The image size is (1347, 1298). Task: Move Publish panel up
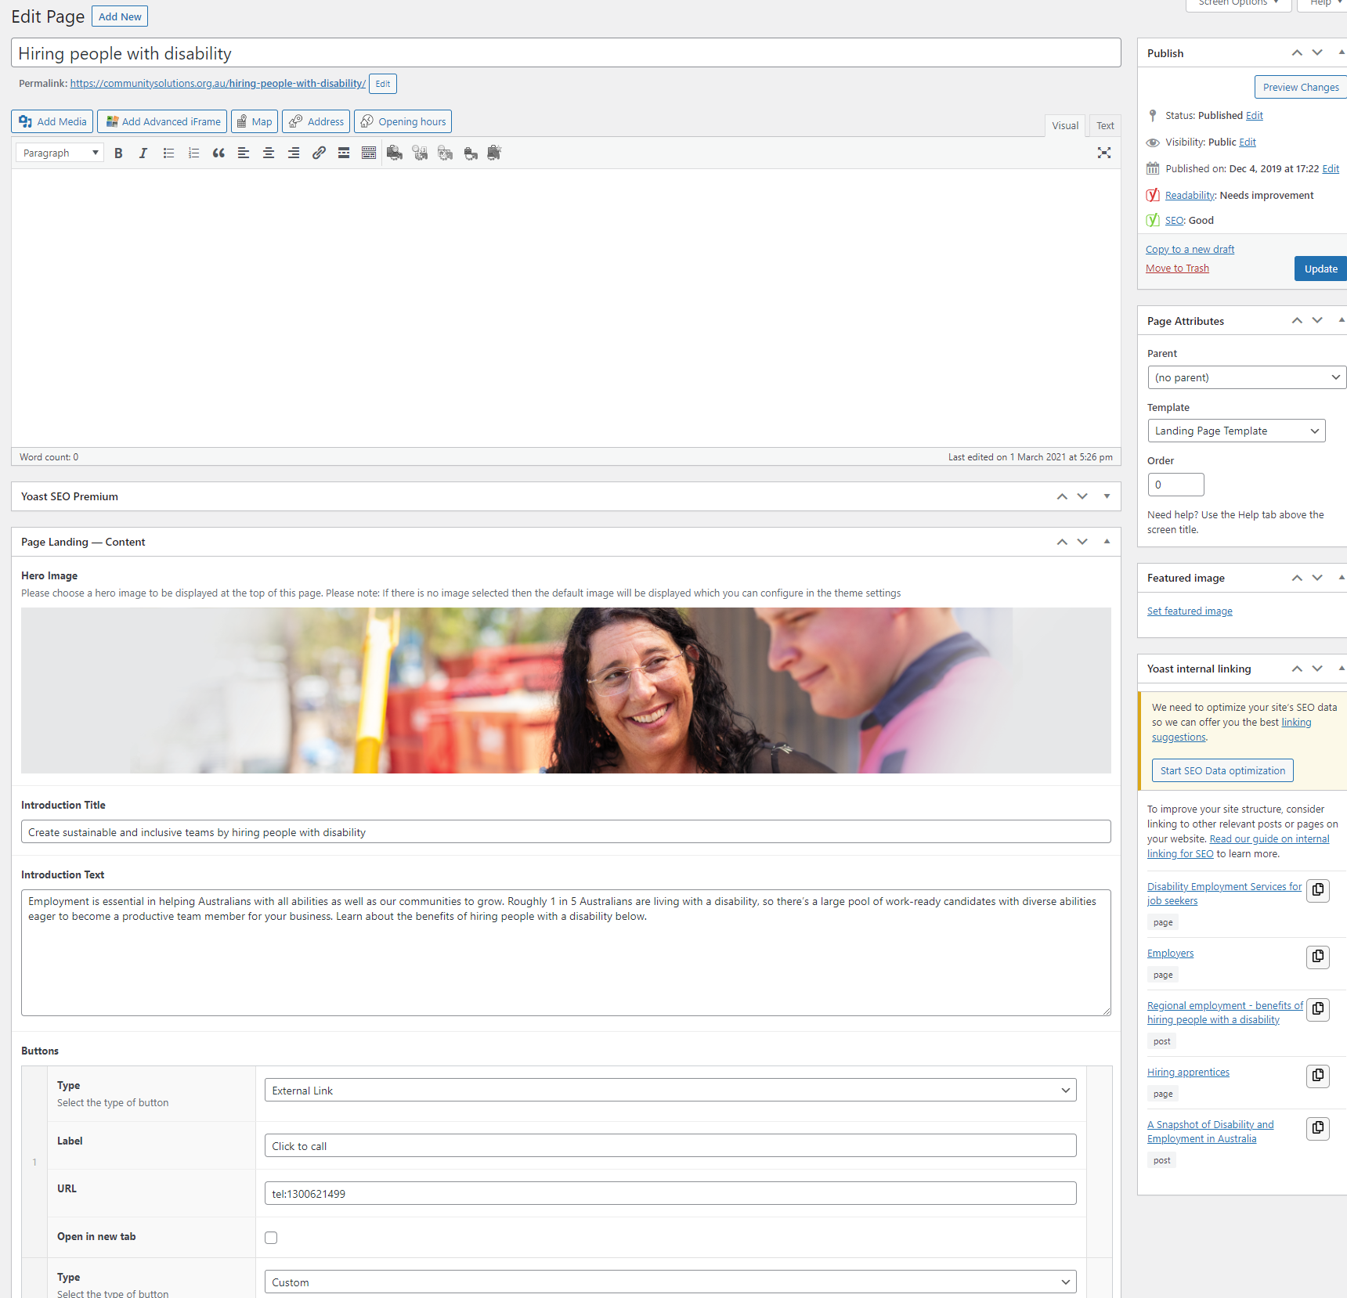(x=1297, y=52)
